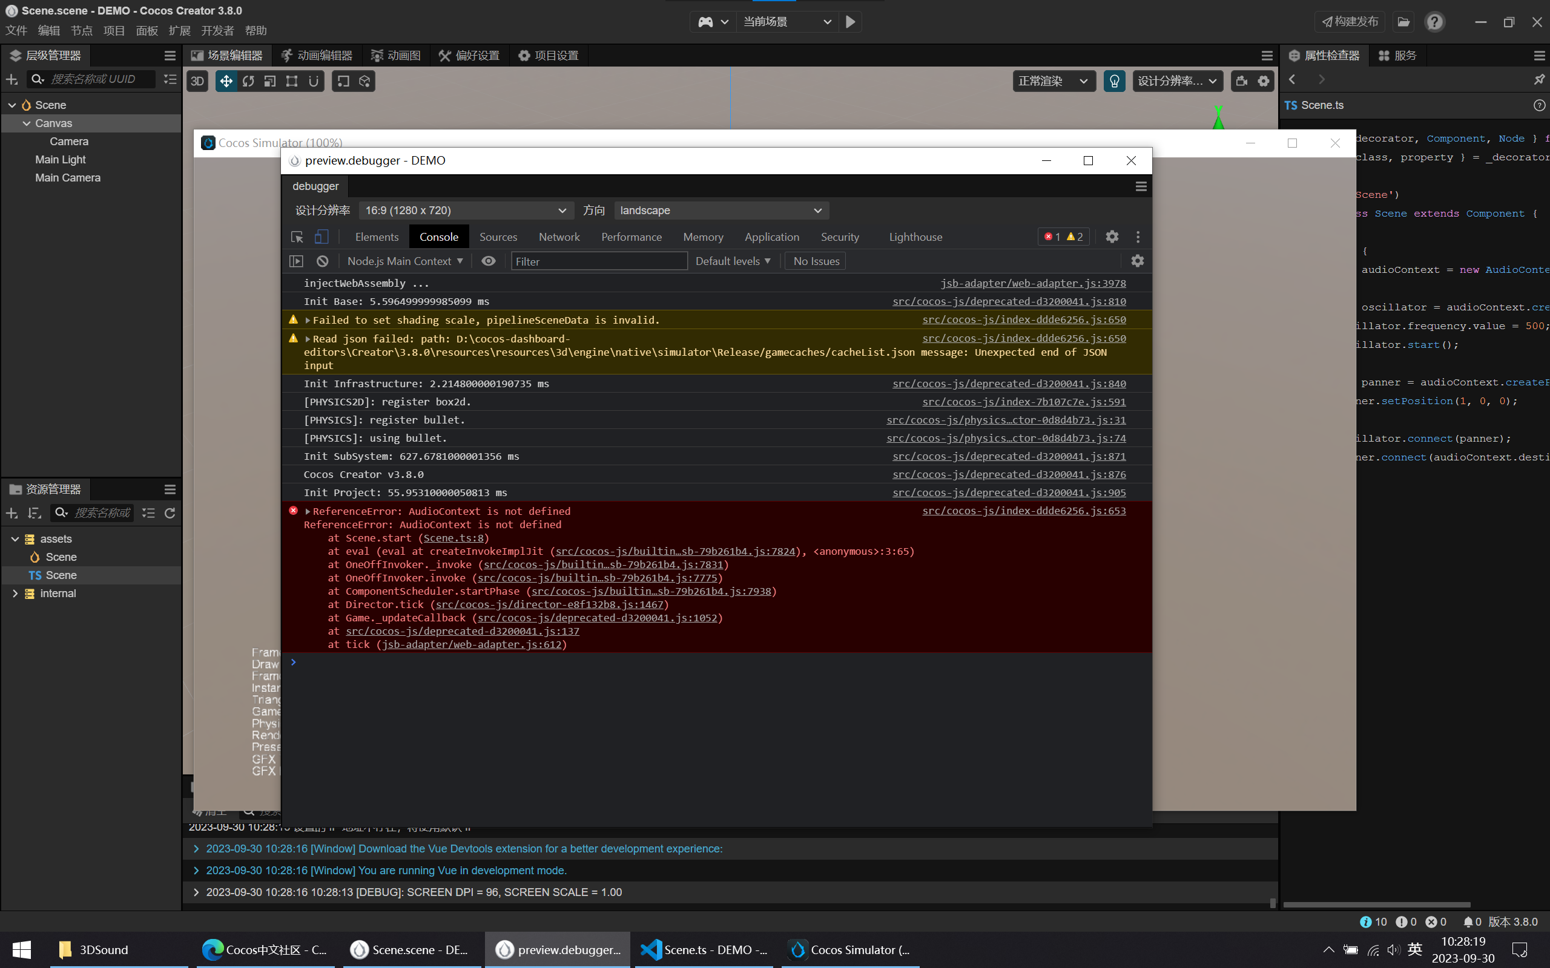This screenshot has width=1550, height=968.
Task: Switch to the Sources tab
Action: (x=498, y=237)
